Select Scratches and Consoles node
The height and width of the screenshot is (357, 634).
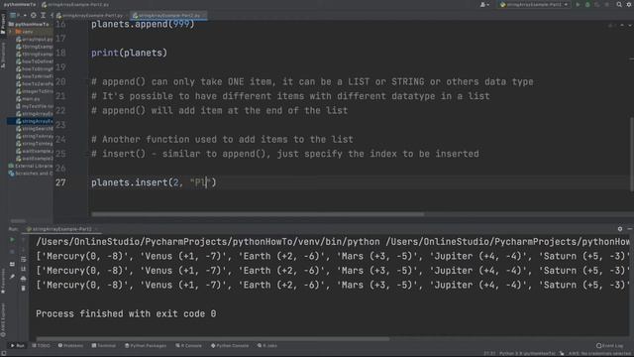31,174
